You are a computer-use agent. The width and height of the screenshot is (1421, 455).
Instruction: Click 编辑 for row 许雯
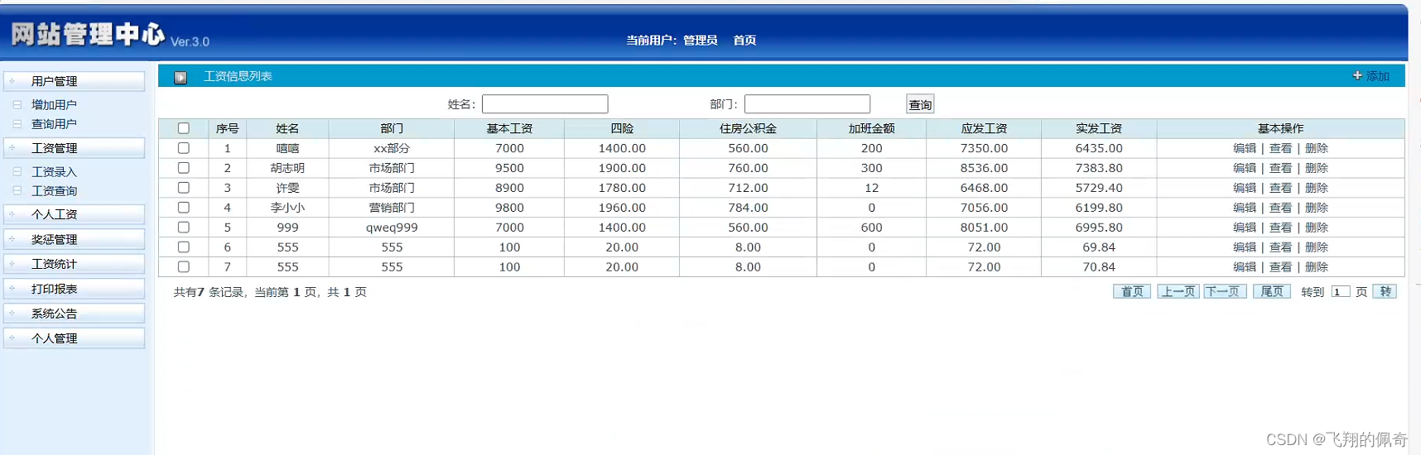pyautogui.click(x=1245, y=188)
